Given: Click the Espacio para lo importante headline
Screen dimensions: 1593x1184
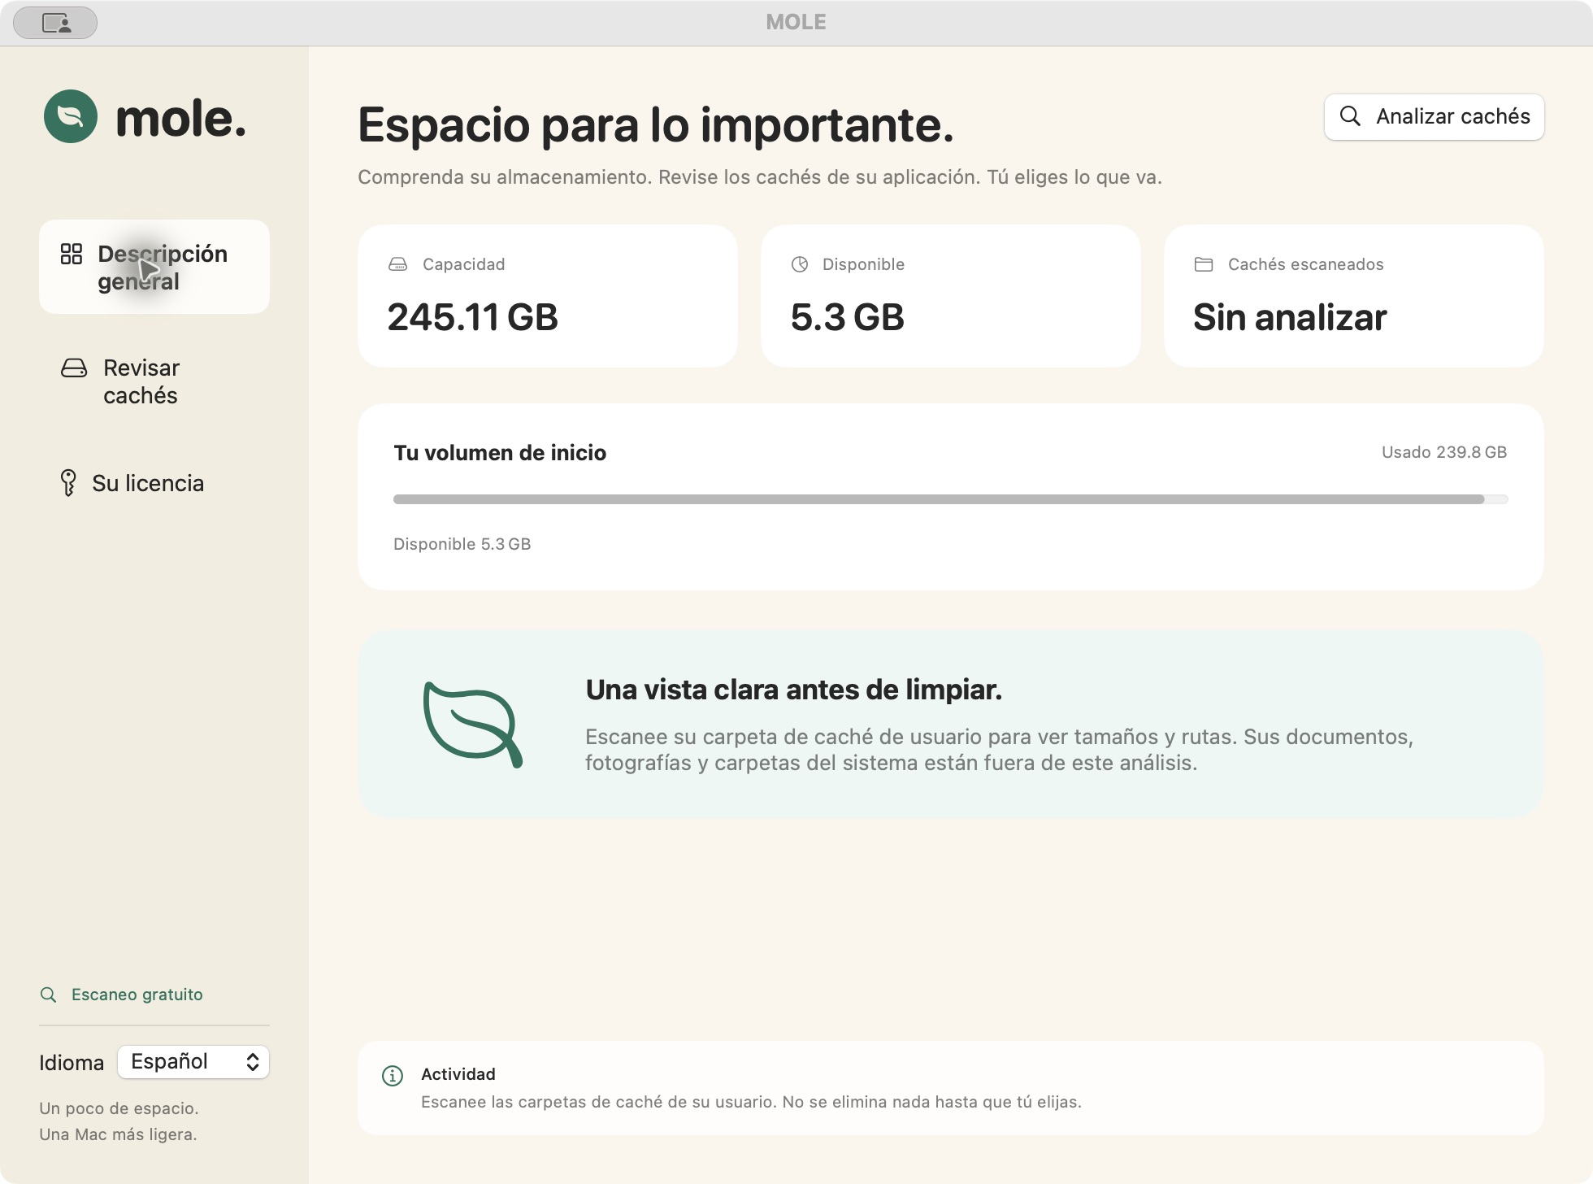Looking at the screenshot, I should [656, 124].
